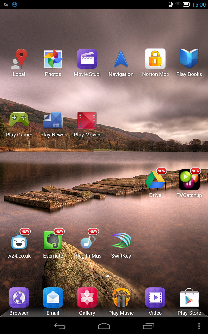Start the Navigation arrow app
Viewport: 208px width, 334px height.
tap(121, 59)
